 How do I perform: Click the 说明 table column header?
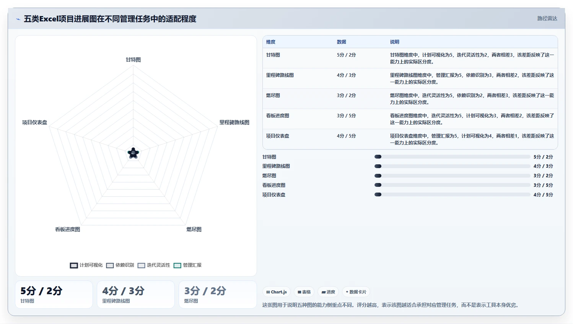coord(395,42)
